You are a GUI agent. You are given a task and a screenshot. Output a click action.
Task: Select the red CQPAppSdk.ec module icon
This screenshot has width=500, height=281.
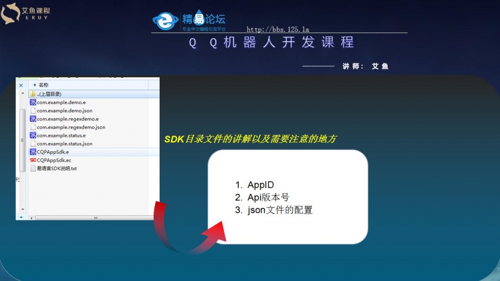33,160
